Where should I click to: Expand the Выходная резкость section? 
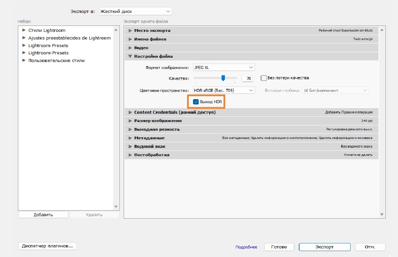130,129
